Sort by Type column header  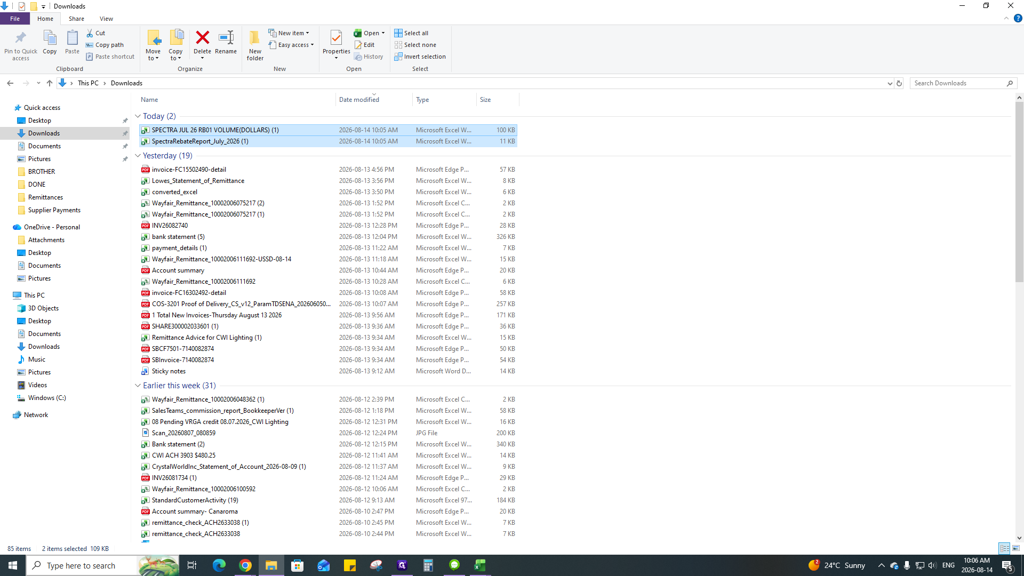coord(445,100)
